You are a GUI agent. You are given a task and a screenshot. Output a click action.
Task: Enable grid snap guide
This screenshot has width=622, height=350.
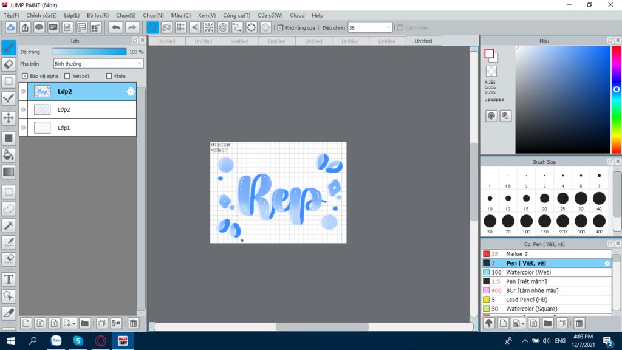tap(181, 27)
